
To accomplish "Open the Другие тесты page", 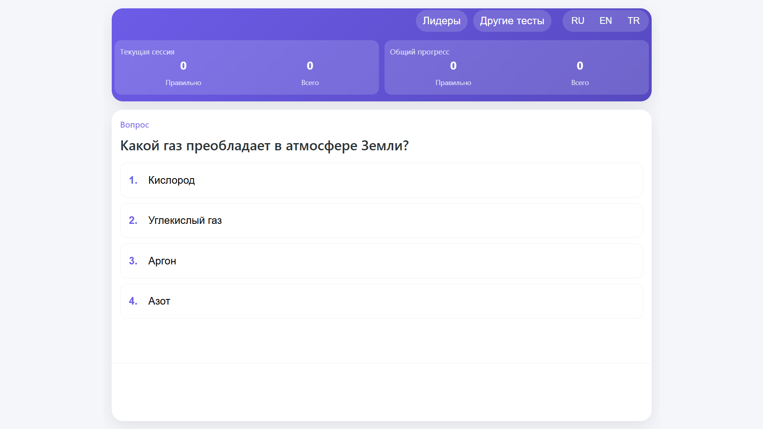I will point(512,21).
